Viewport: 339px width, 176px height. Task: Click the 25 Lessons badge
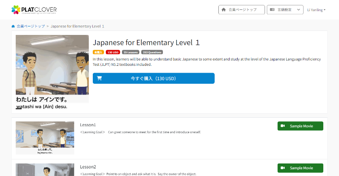pos(130,52)
